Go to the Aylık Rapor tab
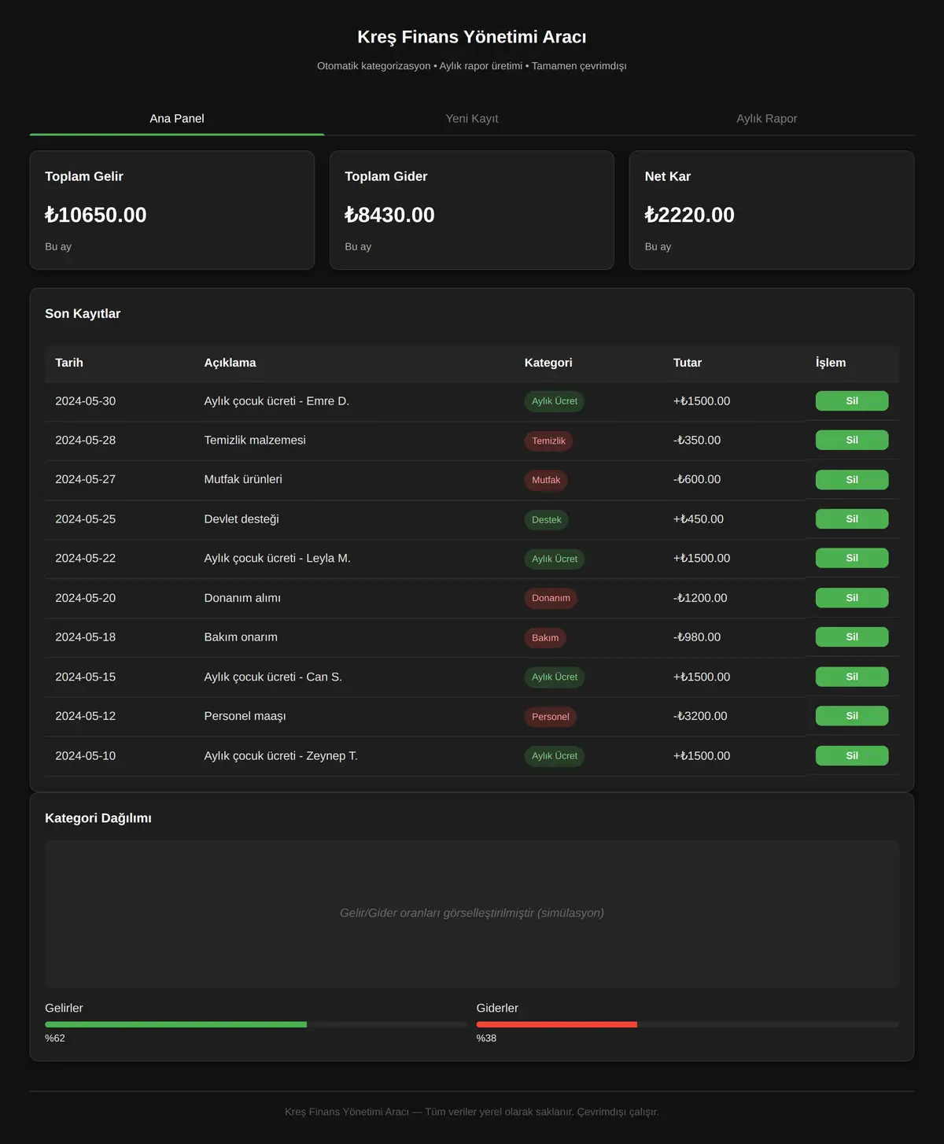Screen dimensions: 944x1144 pos(767,119)
